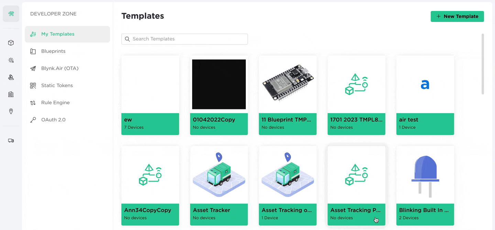495x230 pixels.
Task: Open the organizations building icon
Action: [x=11, y=94]
